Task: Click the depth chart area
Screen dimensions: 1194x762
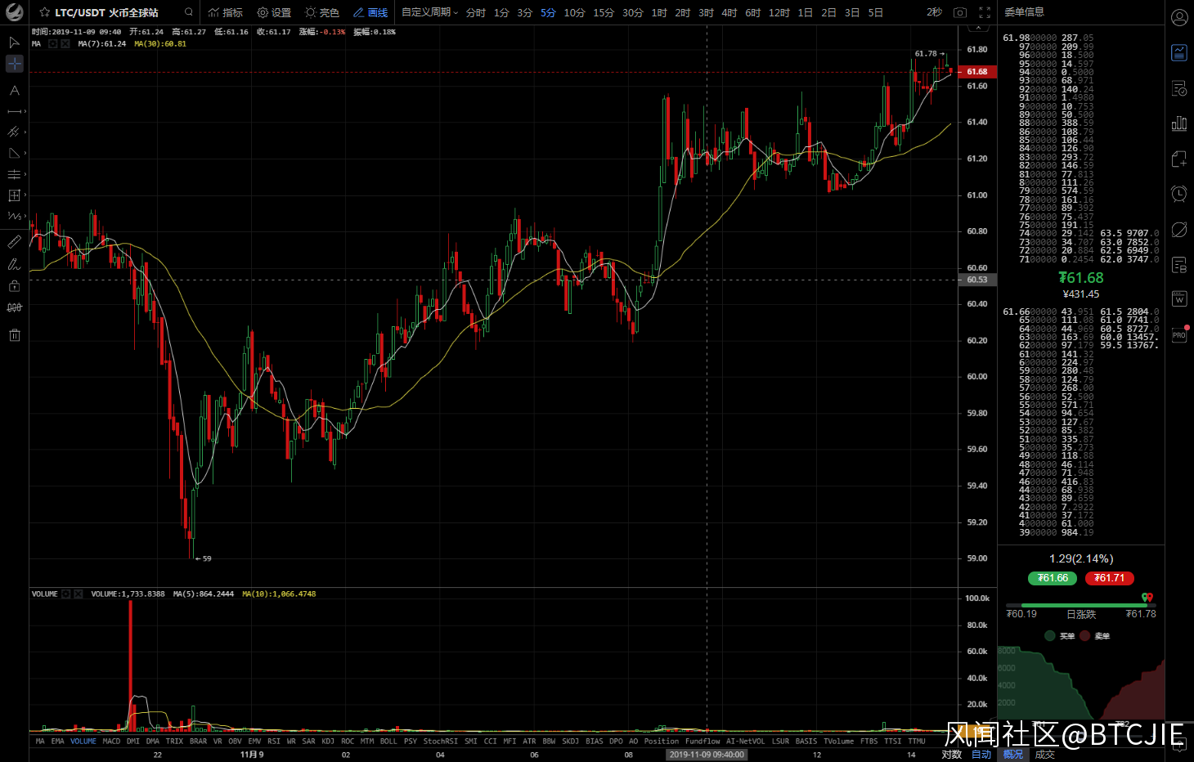Action: point(1081,684)
